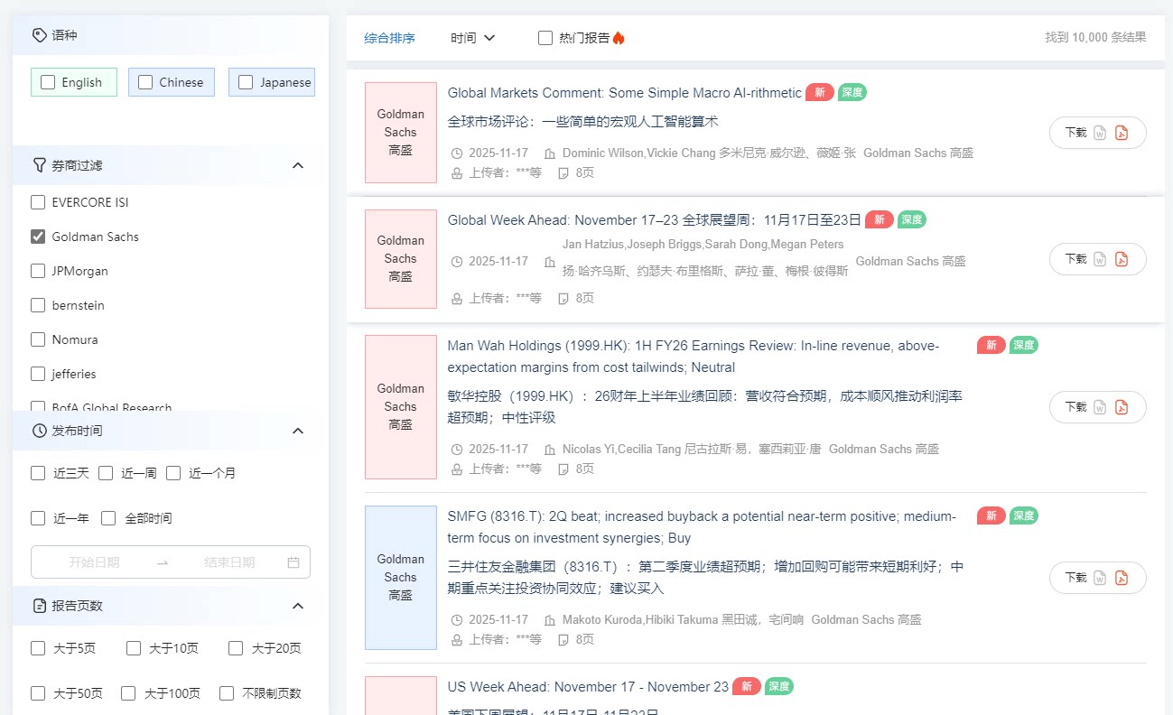Click Goldman Sachs thumbnail of Man Wah Holdings
The width and height of the screenshot is (1173, 715).
401,407
